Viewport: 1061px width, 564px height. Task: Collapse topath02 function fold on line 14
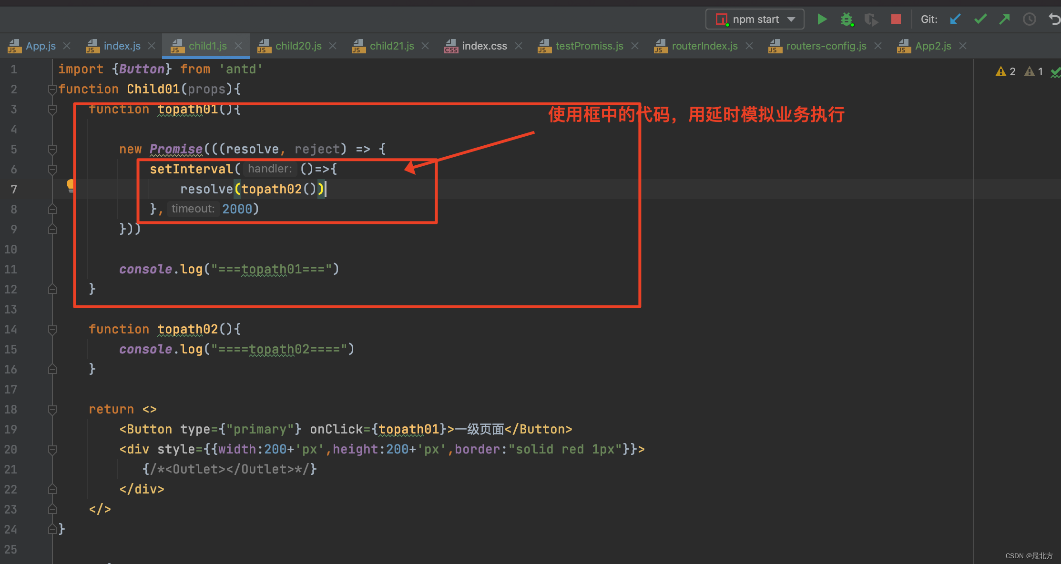[x=52, y=330]
